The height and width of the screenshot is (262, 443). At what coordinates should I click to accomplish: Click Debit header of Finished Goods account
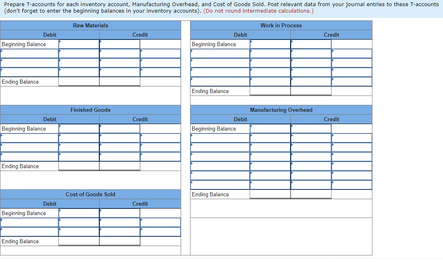(50, 119)
